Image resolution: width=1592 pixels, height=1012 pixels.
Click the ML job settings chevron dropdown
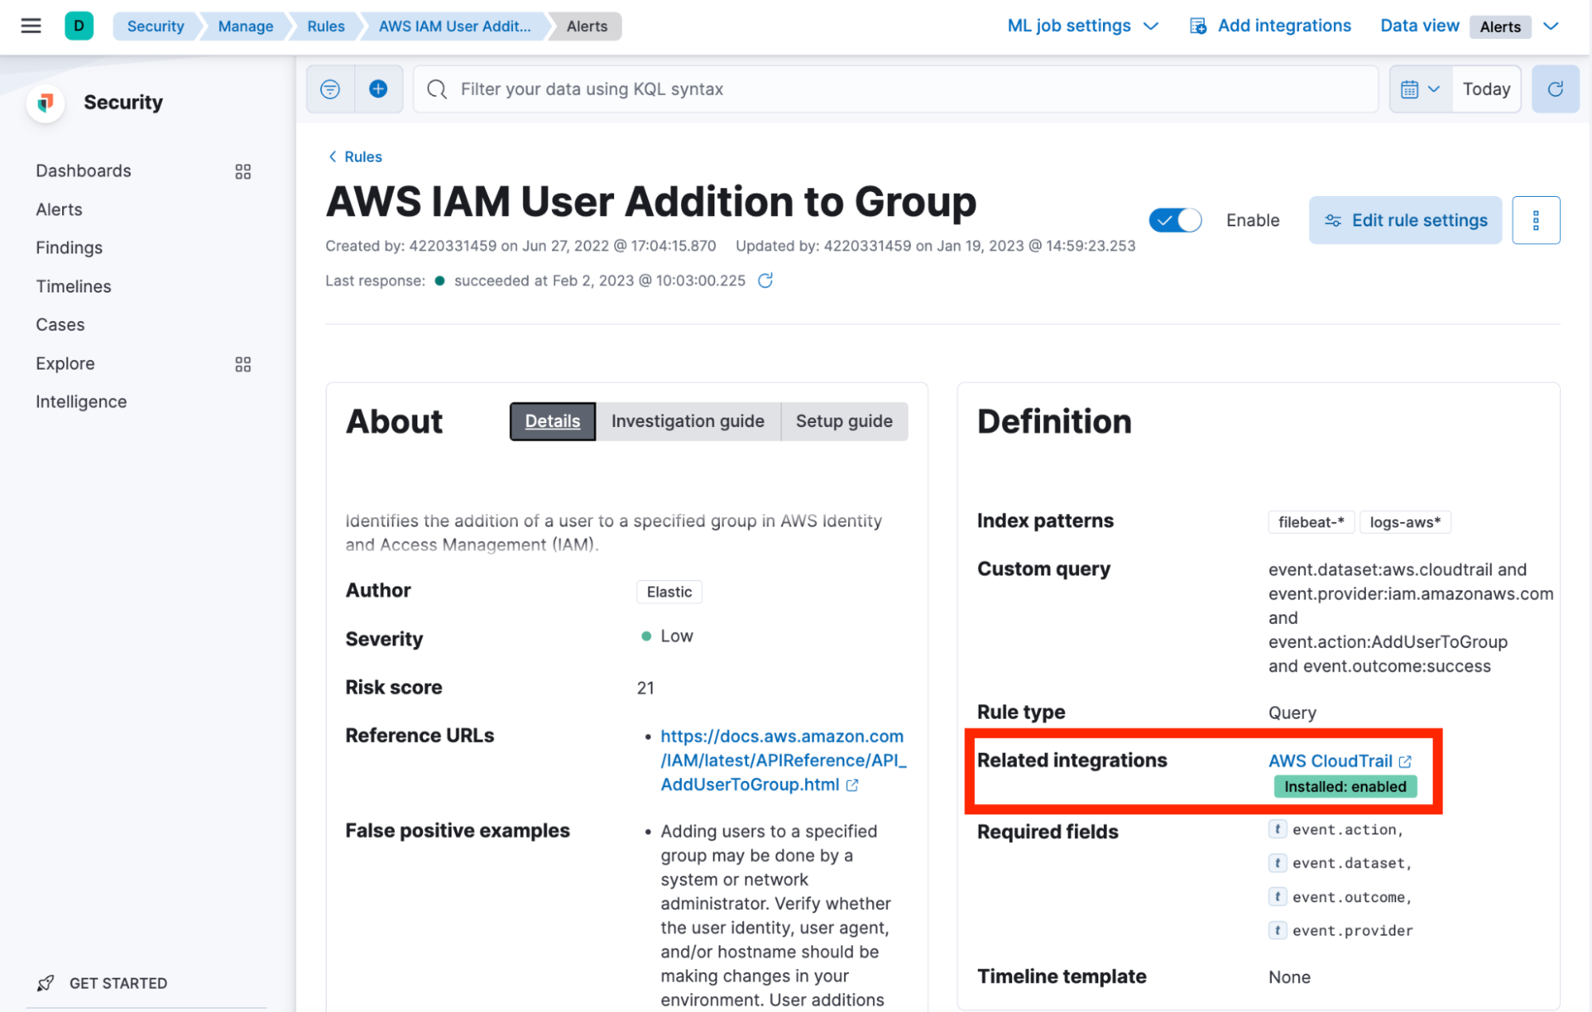pos(1153,25)
